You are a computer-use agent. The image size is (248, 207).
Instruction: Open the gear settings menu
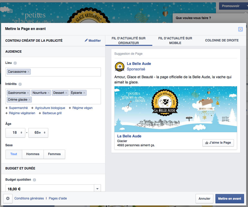(8, 198)
